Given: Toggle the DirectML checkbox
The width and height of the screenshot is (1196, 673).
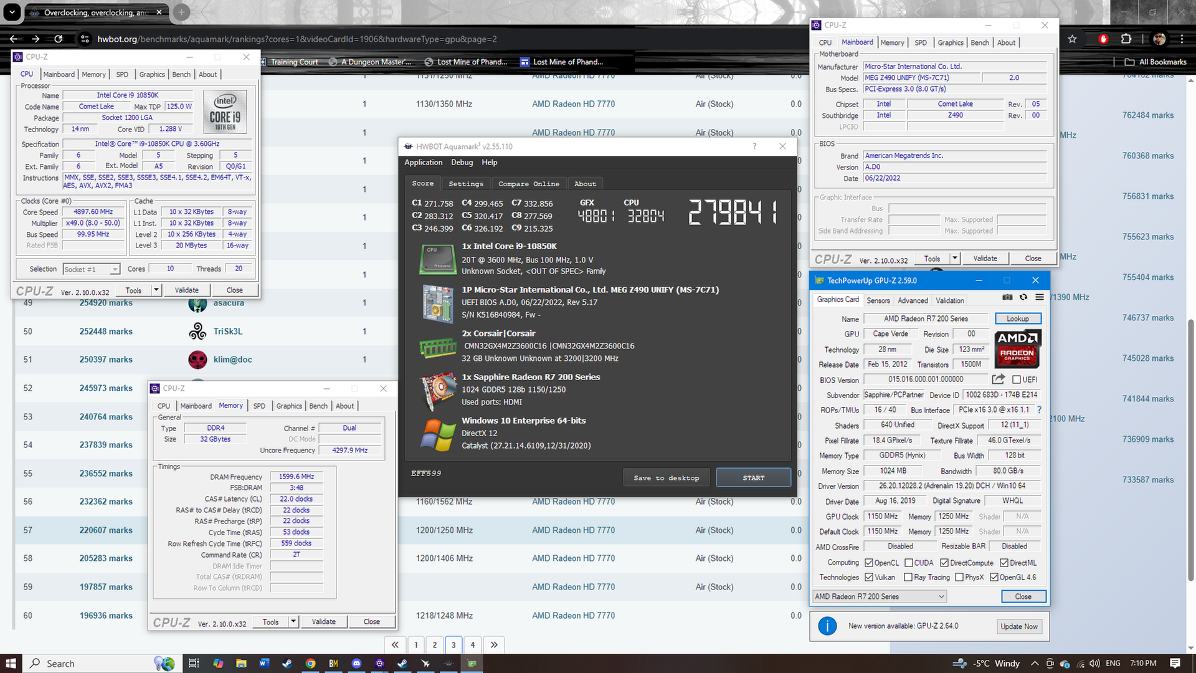Looking at the screenshot, I should tap(1004, 563).
